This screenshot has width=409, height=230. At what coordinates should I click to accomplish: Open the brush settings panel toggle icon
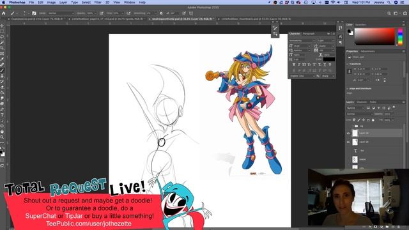point(34,13)
